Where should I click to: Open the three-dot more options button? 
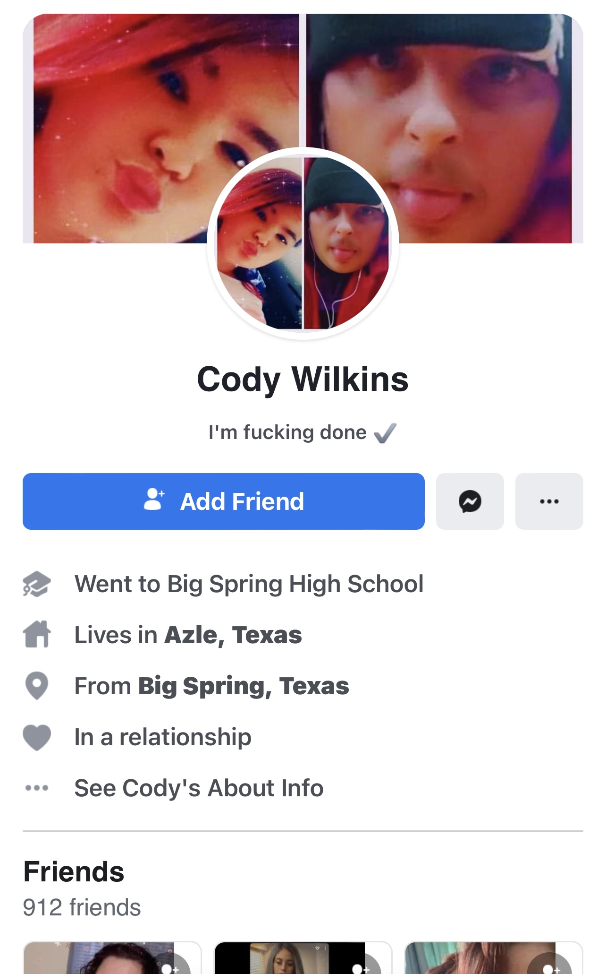(x=549, y=501)
